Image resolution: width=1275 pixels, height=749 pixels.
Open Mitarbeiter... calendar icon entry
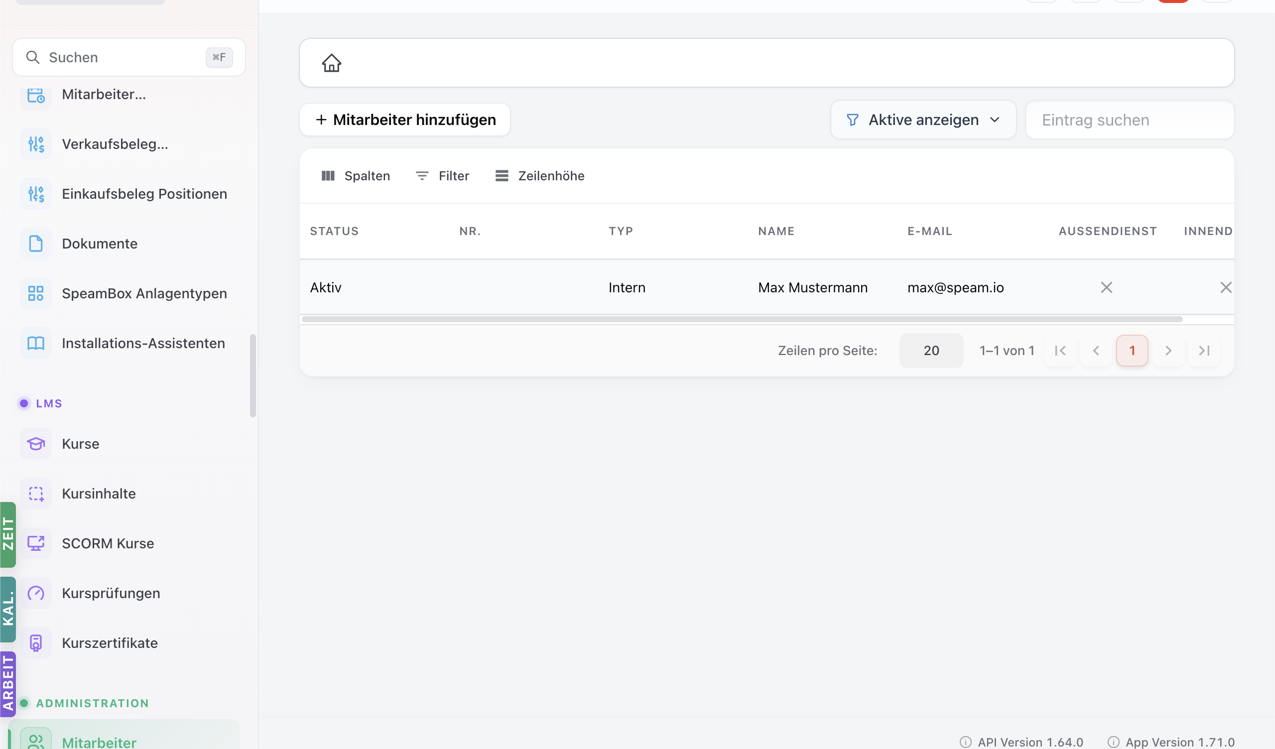(36, 95)
